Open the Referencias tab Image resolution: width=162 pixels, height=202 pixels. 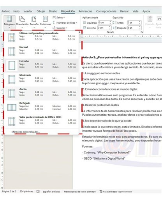point(85,11)
